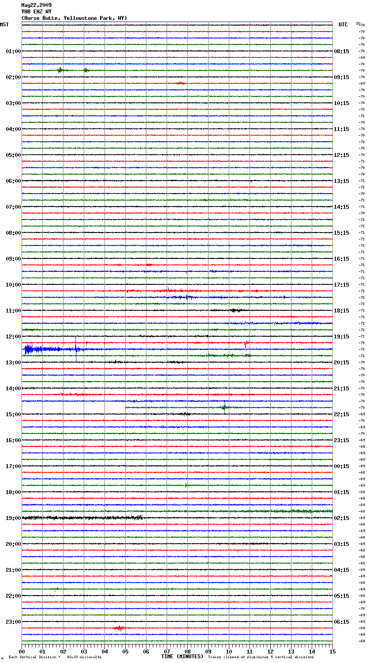
Task: Select the station code YHB EHZ WY
Action: (36, 12)
